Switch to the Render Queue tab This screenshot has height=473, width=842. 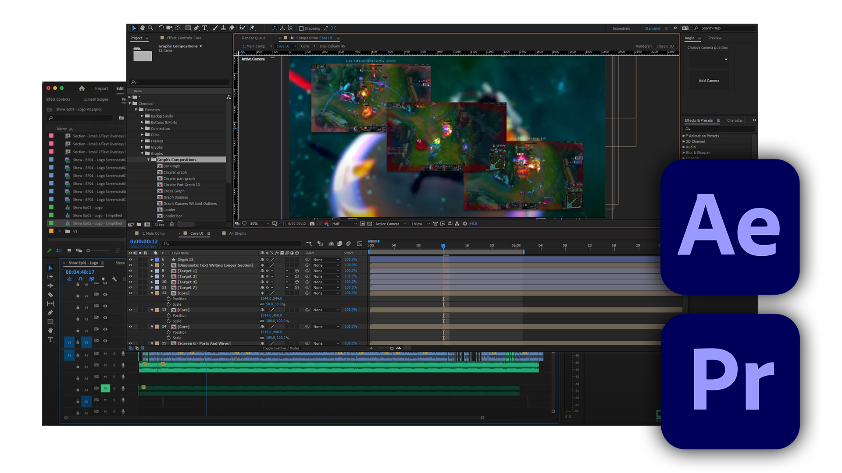click(x=253, y=38)
